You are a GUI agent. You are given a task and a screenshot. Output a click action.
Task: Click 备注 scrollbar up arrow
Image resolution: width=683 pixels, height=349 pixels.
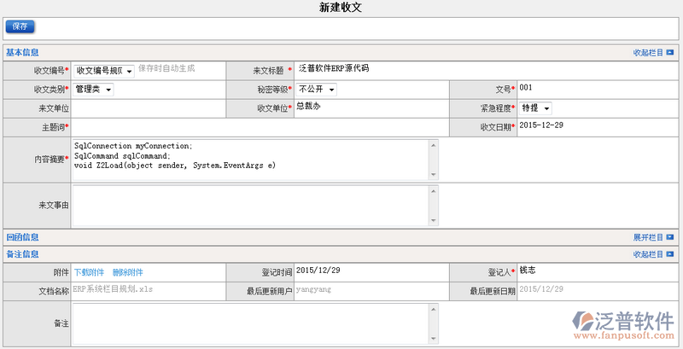pos(434,309)
